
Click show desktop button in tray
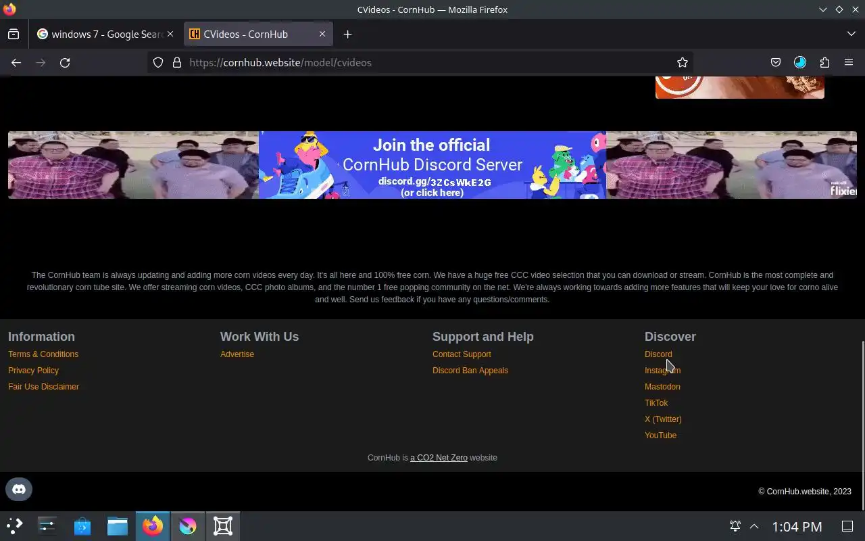tap(847, 526)
